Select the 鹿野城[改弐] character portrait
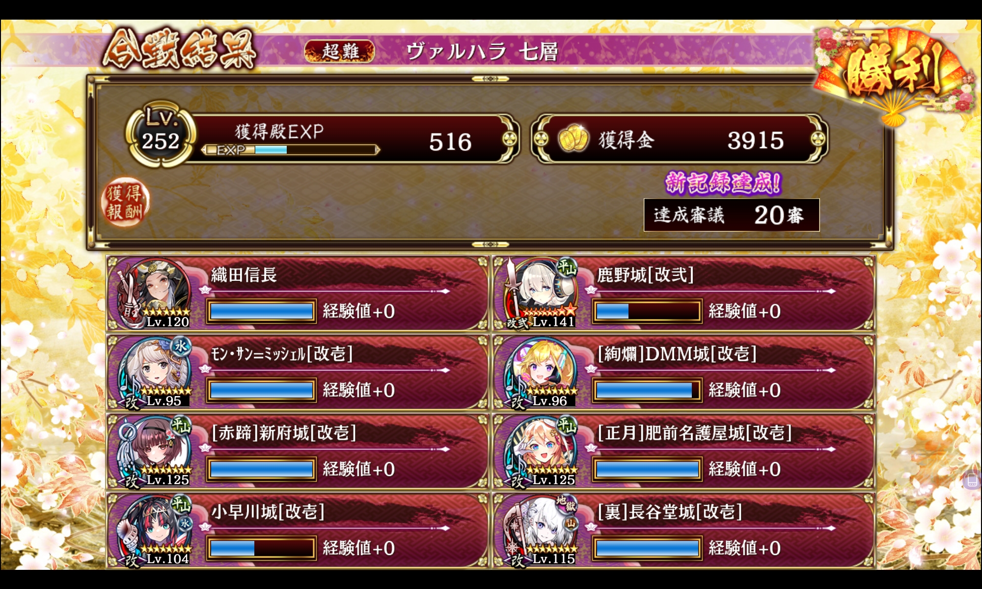The height and width of the screenshot is (589, 982). pos(540,293)
